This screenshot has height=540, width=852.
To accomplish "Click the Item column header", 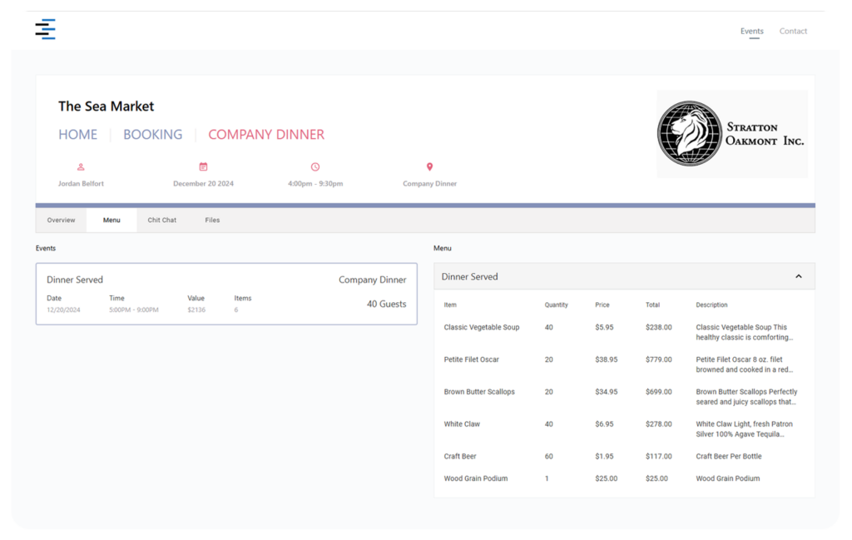I will (x=450, y=305).
